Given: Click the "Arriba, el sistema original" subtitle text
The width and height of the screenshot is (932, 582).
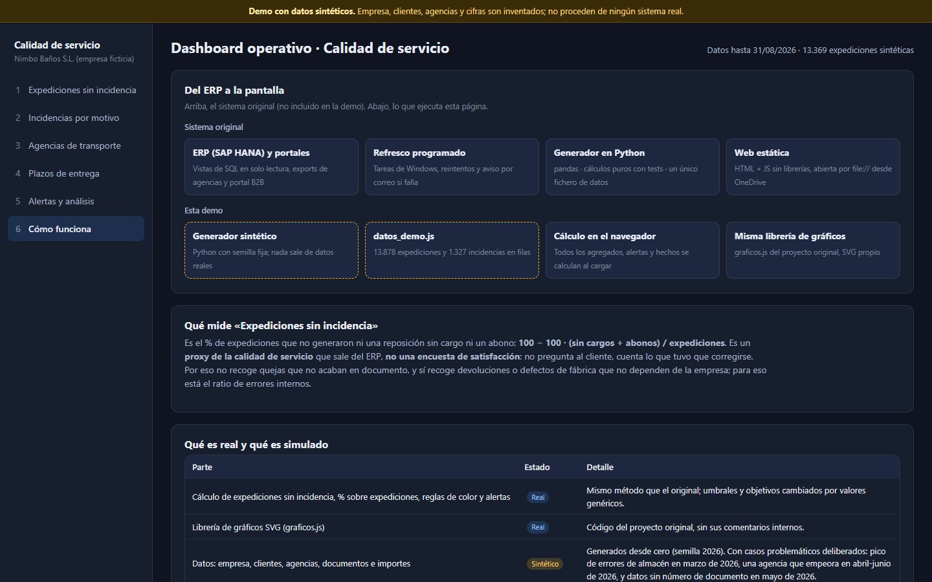Looking at the screenshot, I should 336,107.
